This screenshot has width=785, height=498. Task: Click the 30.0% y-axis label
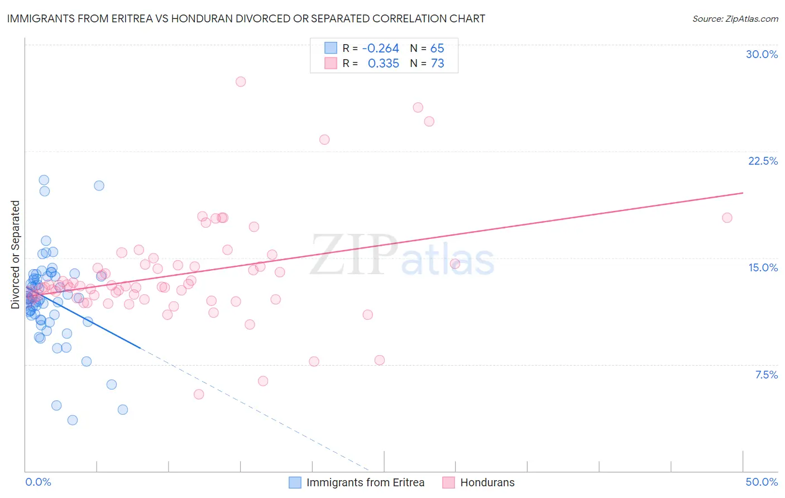762,54
